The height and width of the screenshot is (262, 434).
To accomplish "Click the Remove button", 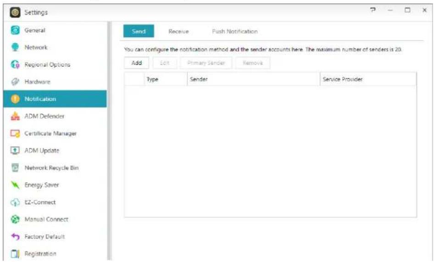I will click(252, 63).
